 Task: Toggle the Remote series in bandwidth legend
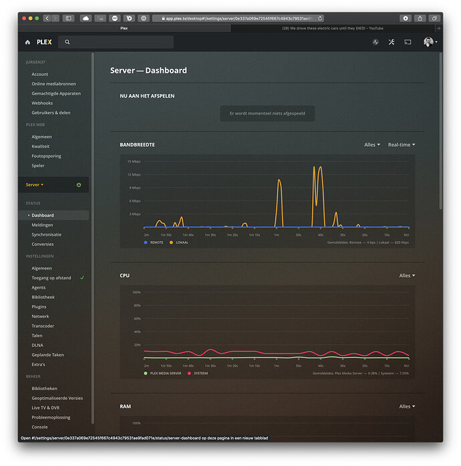157,242
